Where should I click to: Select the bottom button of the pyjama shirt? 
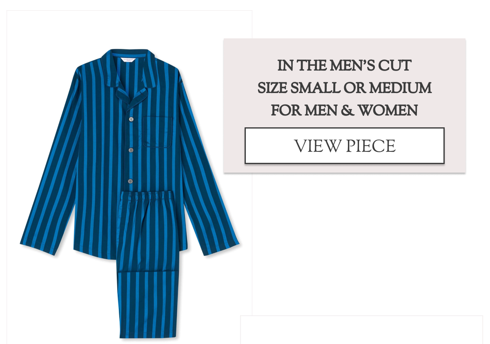coord(130,181)
